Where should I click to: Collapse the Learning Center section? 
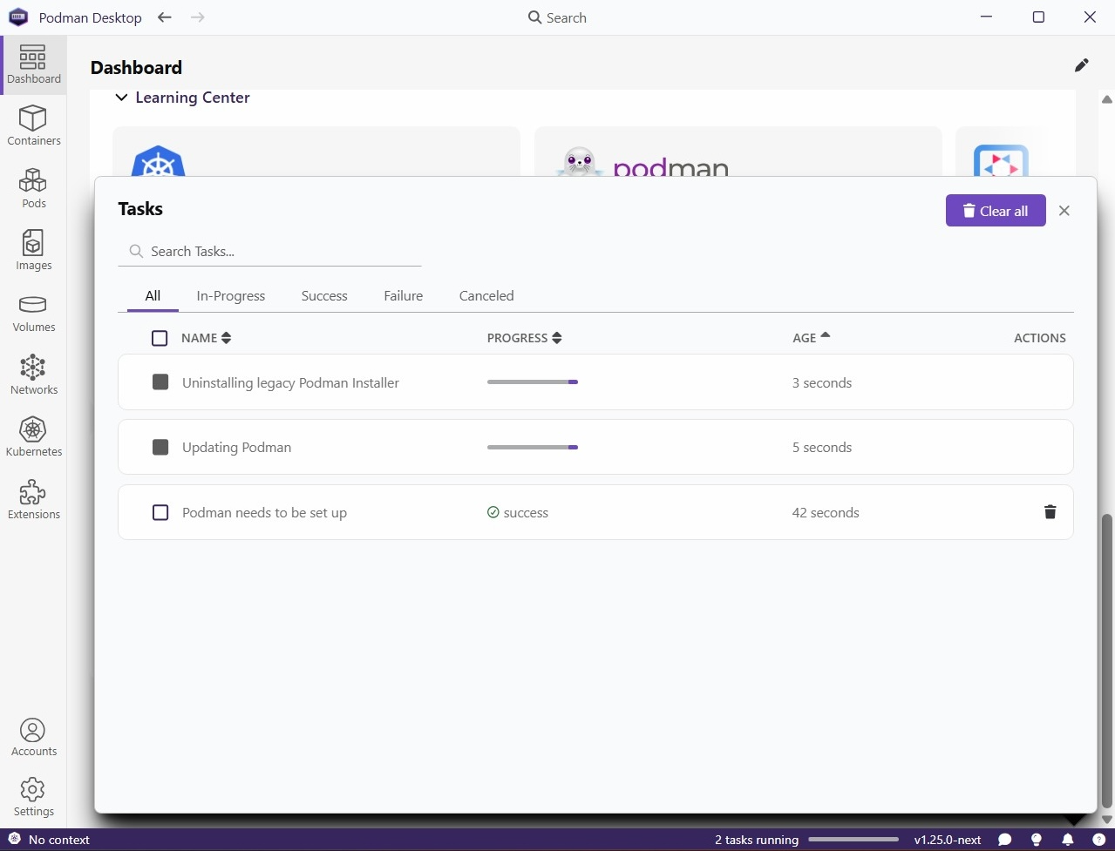pos(122,98)
